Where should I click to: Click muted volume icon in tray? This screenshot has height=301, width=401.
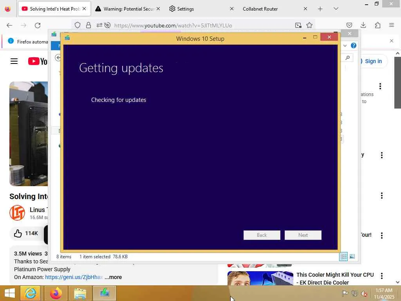click(364, 293)
